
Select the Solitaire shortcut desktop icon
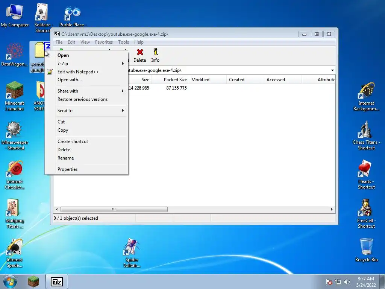coord(43,17)
